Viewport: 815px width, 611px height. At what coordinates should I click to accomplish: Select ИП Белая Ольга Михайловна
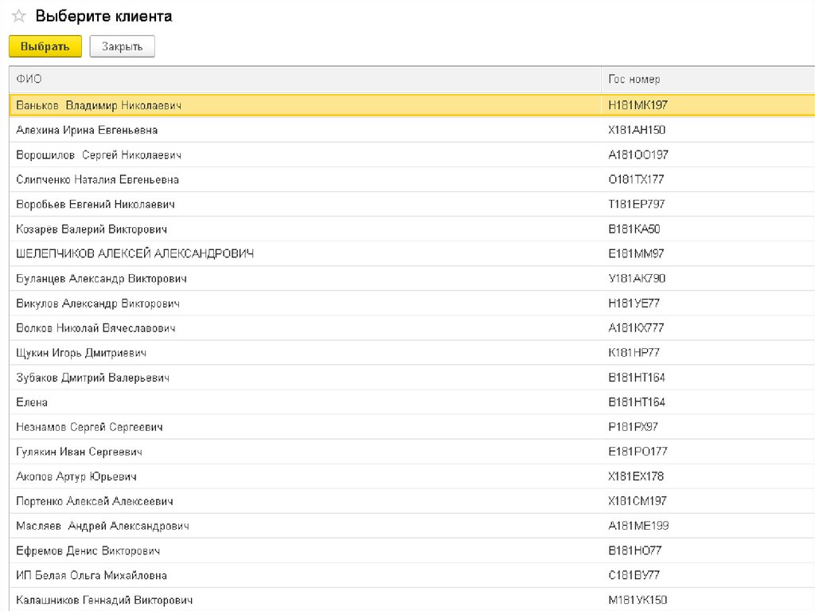(x=92, y=575)
